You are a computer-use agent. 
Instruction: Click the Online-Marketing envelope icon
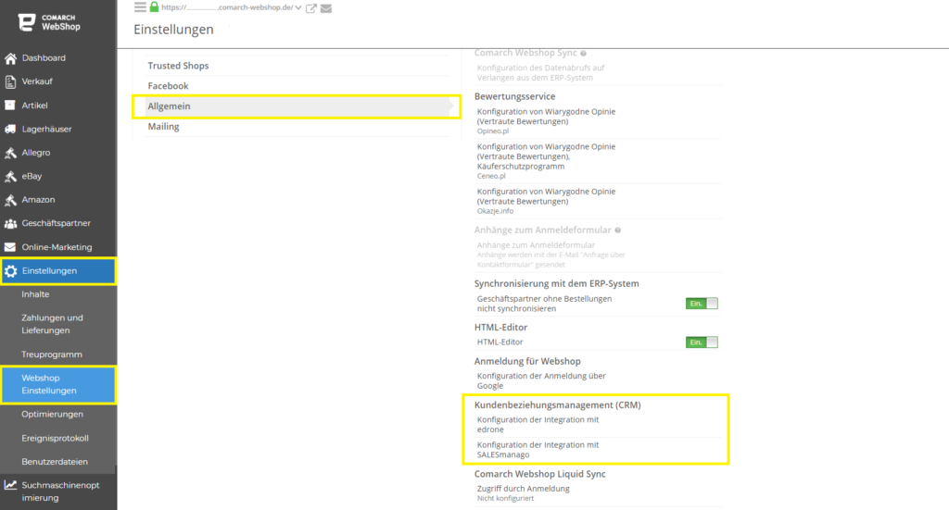[x=10, y=247]
